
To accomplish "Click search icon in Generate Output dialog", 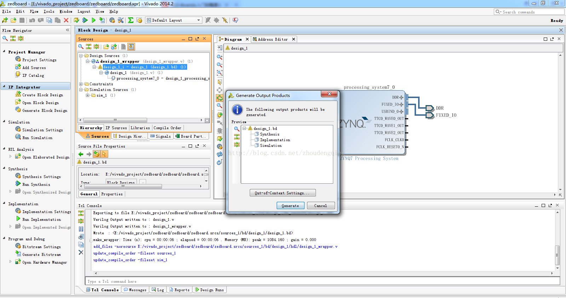I will click(237, 129).
